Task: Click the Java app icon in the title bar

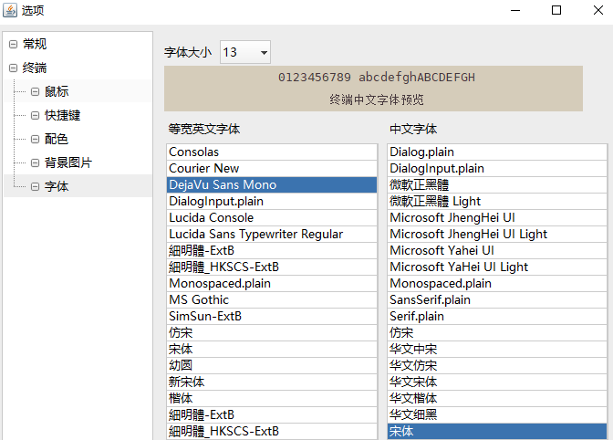Action: pyautogui.click(x=10, y=10)
